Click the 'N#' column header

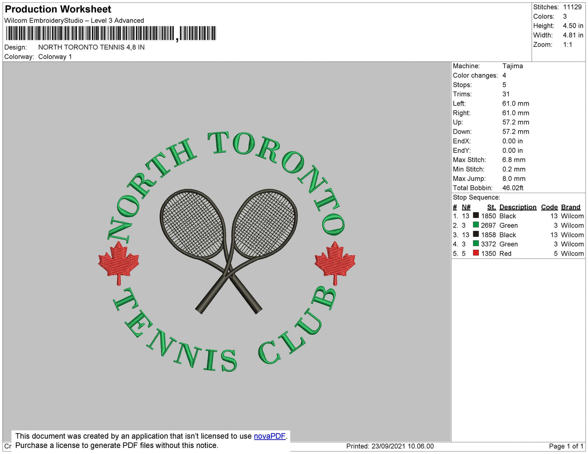[466, 207]
